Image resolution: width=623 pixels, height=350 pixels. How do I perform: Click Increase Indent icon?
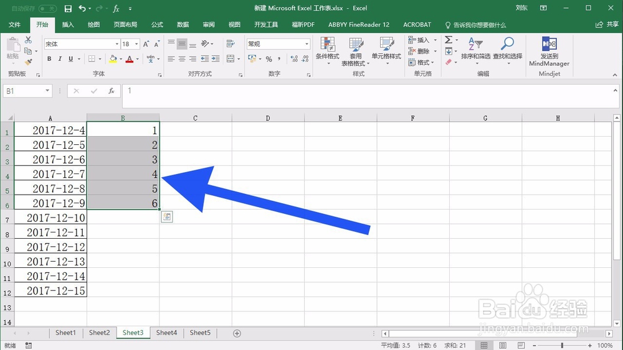pyautogui.click(x=216, y=58)
